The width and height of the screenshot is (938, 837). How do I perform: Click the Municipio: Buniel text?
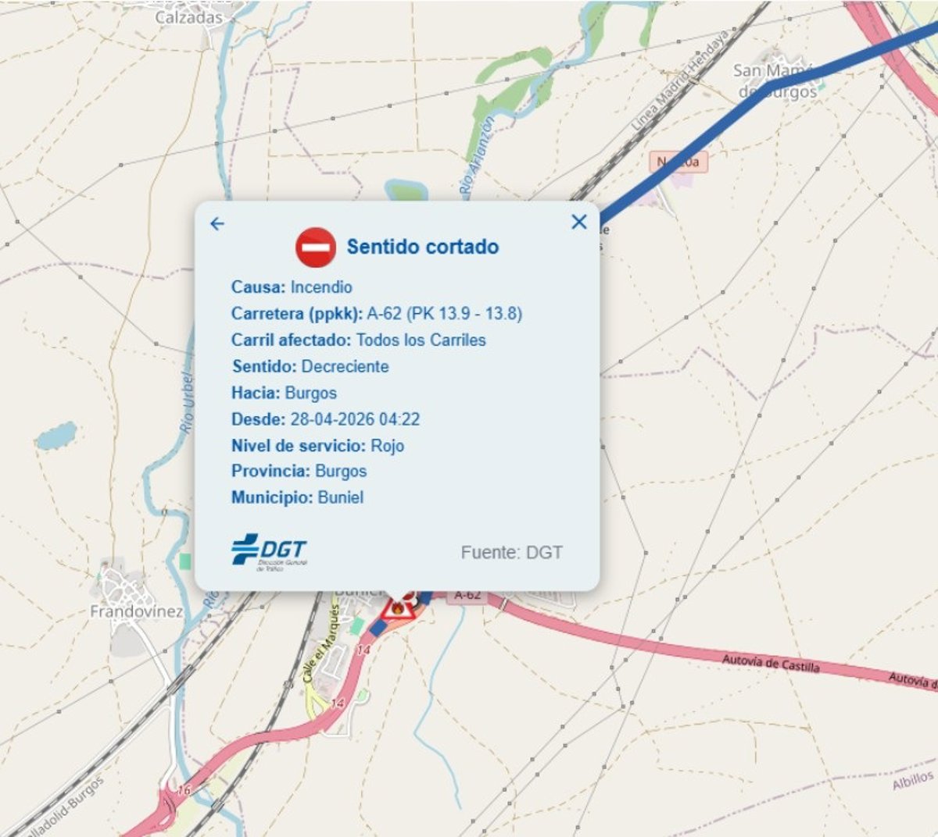(x=297, y=497)
